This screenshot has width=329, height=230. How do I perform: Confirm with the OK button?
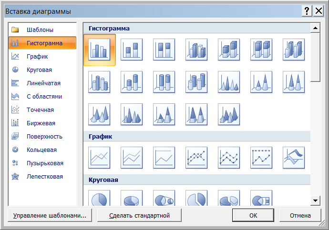(253, 215)
